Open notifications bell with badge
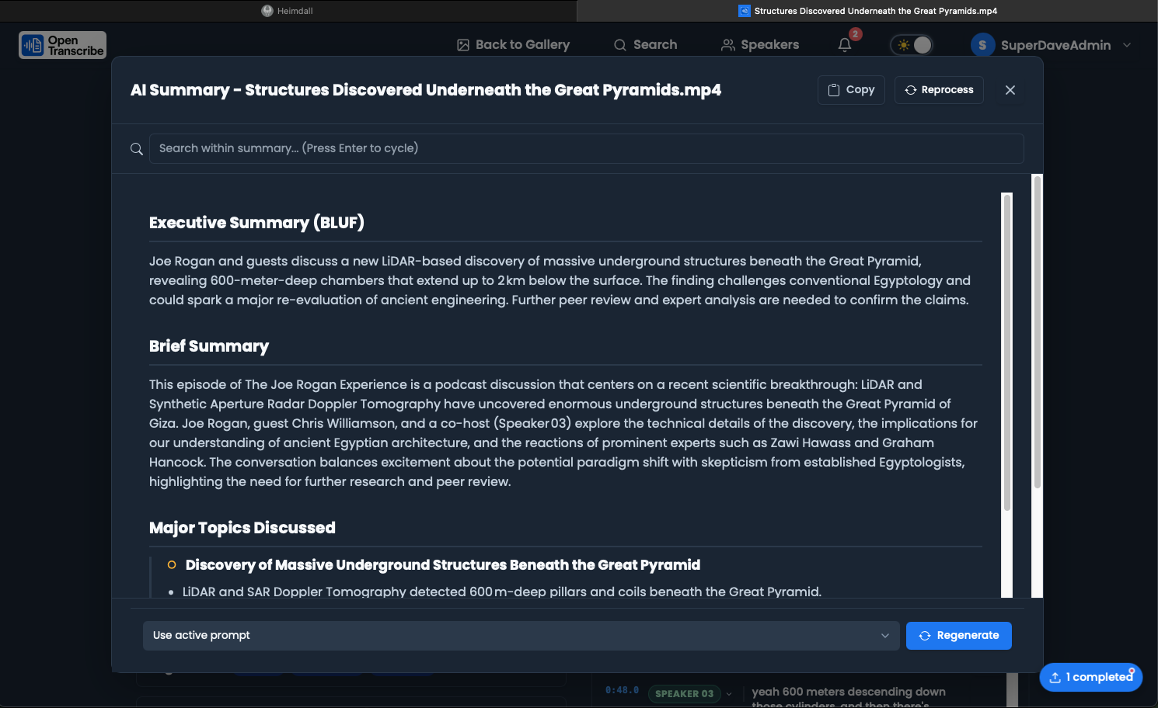 846,44
